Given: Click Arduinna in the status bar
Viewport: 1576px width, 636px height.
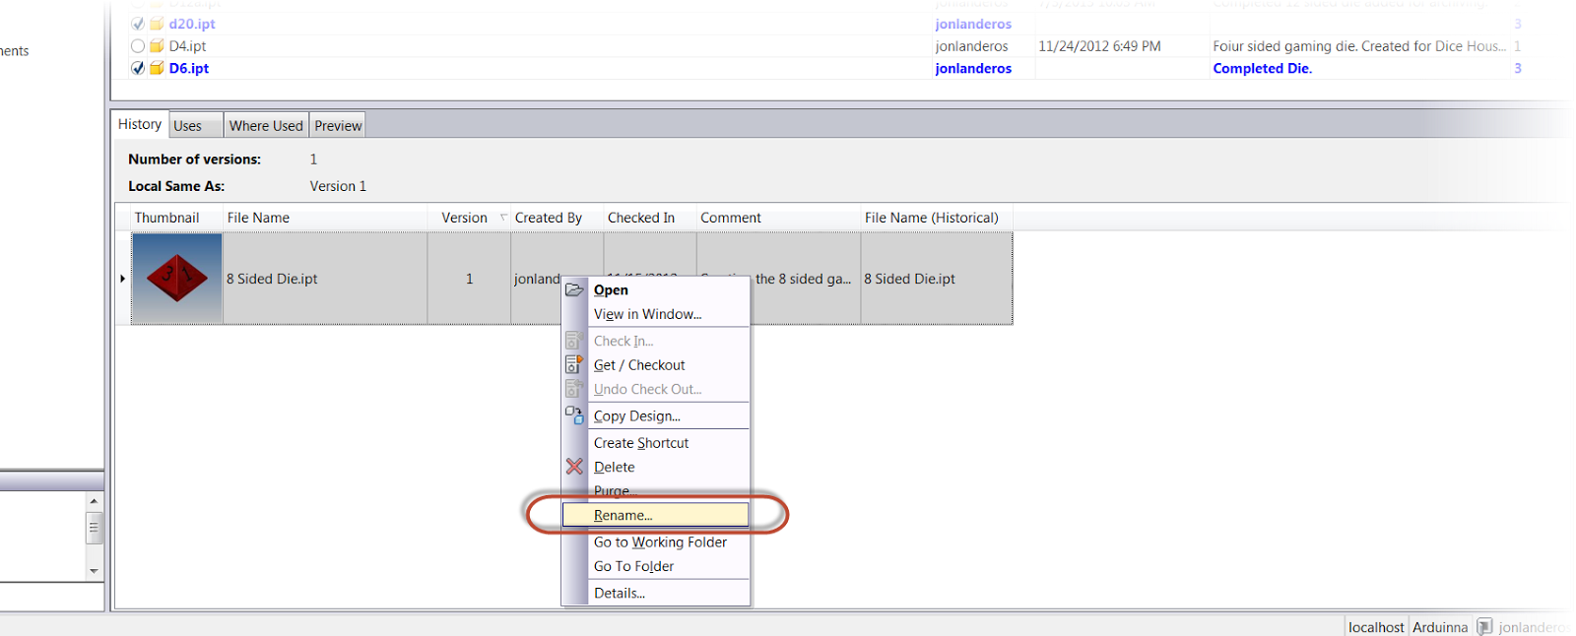Looking at the screenshot, I should coord(1439,627).
